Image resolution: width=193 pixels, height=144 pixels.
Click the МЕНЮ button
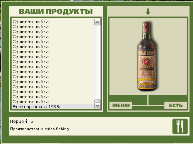pyautogui.click(x=121, y=105)
